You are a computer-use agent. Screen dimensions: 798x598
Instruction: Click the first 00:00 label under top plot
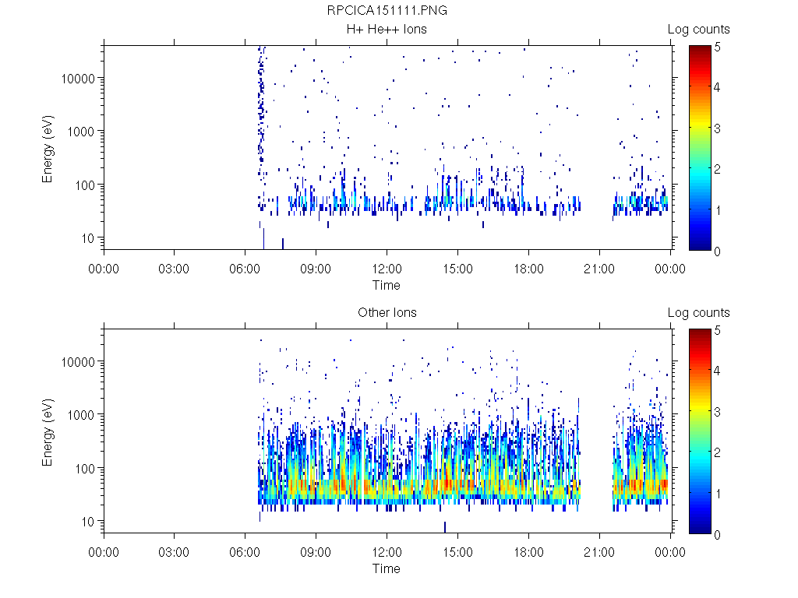click(x=104, y=269)
